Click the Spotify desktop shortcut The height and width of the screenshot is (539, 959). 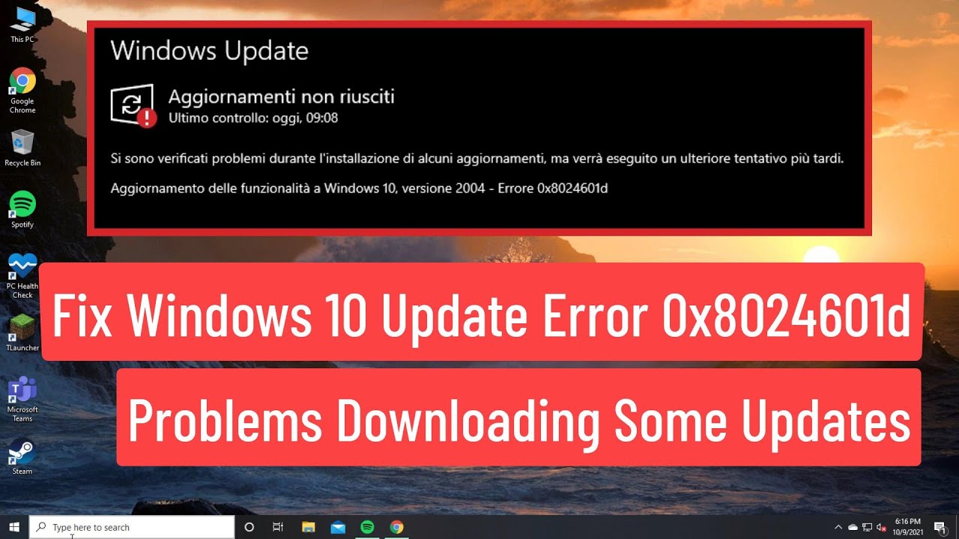pos(22,209)
